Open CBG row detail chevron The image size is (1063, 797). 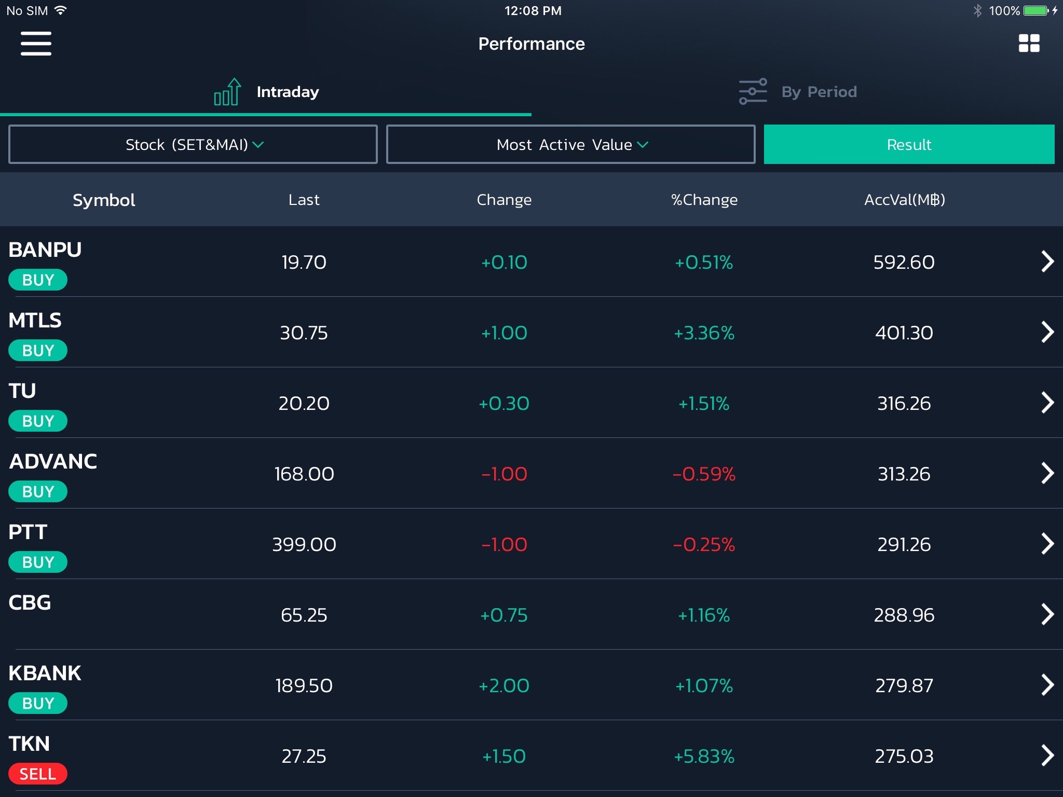click(x=1047, y=614)
